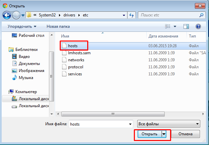Select the lmhosts.sam file
209x145 pixels.
pos(79,53)
